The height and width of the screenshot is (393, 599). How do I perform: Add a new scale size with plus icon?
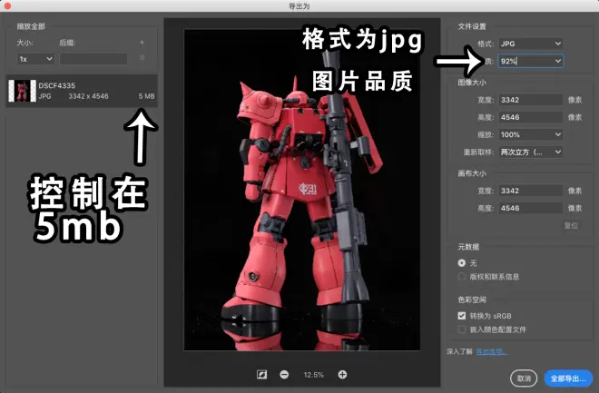pyautogui.click(x=142, y=43)
